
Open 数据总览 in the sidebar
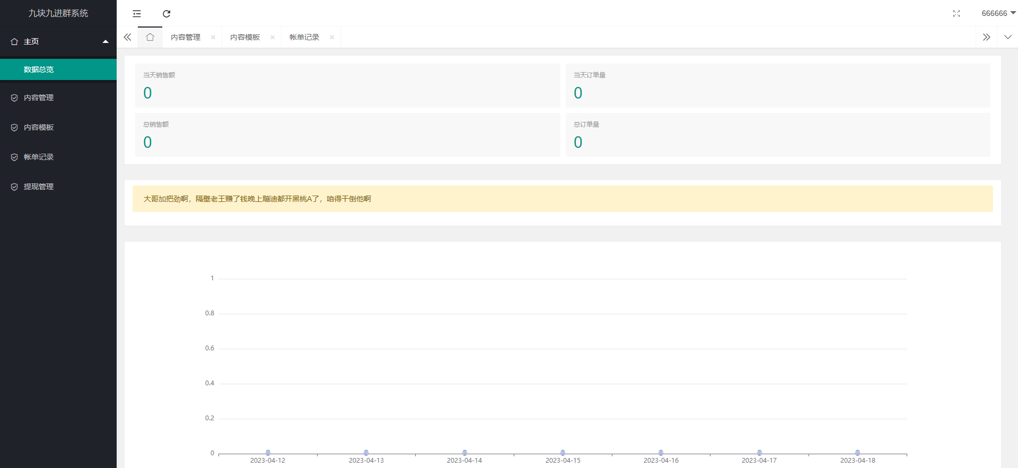(58, 69)
